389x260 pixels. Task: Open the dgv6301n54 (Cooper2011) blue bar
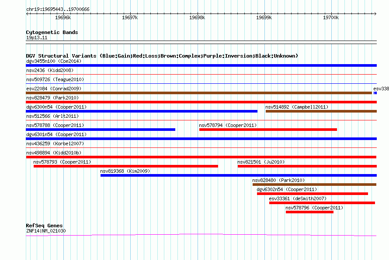[201, 139]
